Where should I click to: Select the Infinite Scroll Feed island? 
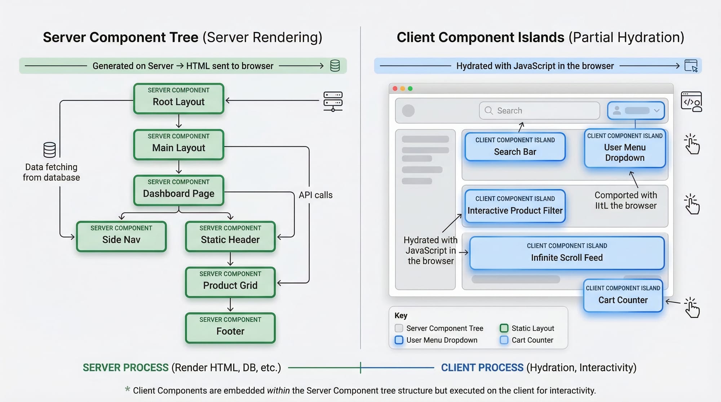pyautogui.click(x=567, y=253)
